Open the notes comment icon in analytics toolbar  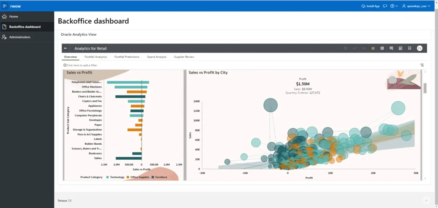(x=391, y=48)
